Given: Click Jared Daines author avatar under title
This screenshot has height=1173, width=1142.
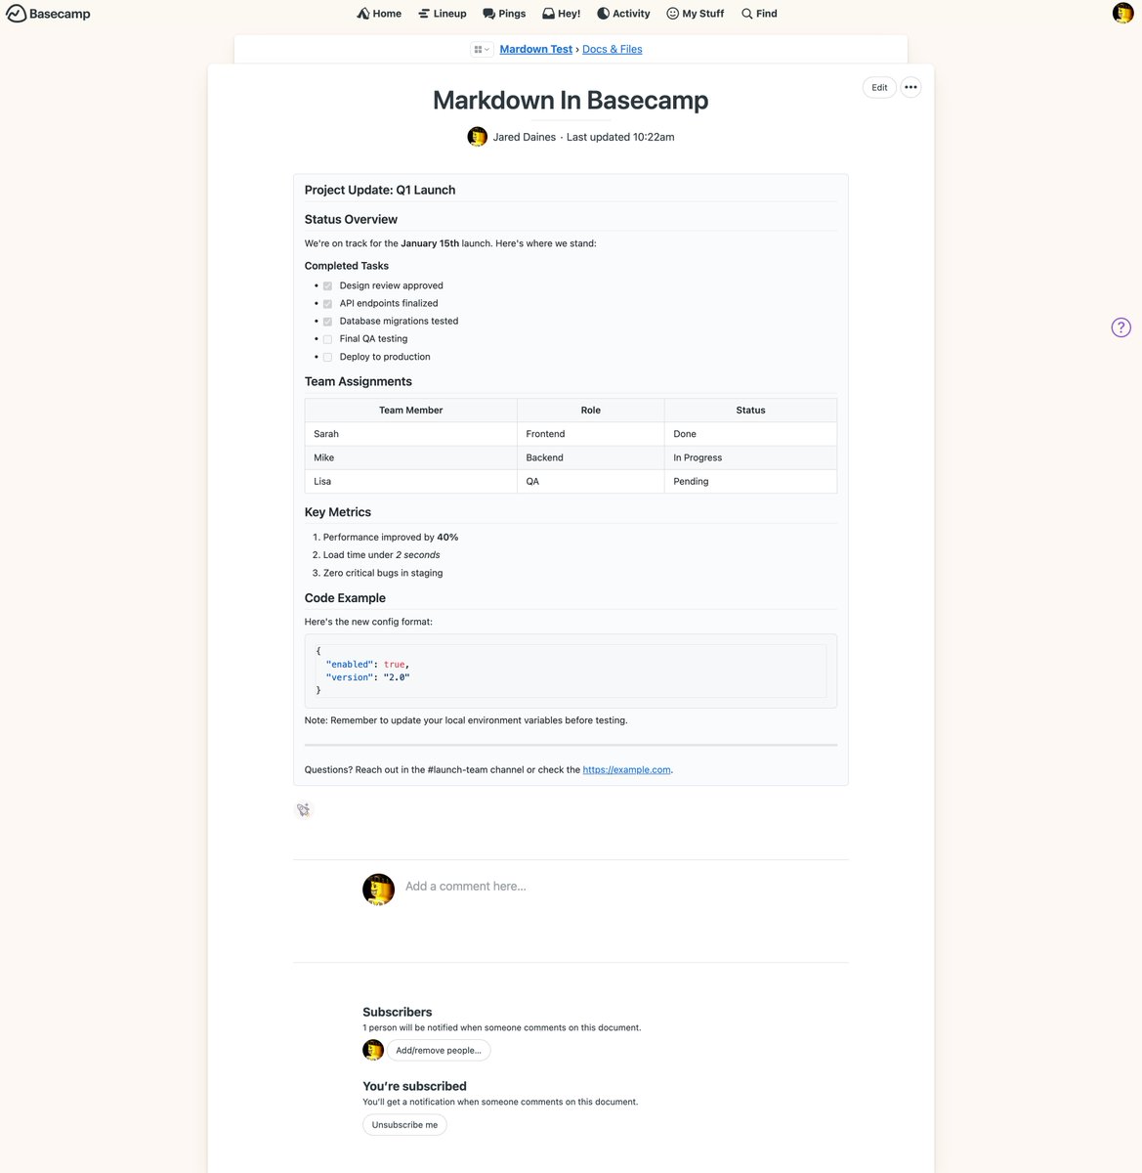Looking at the screenshot, I should 477,137.
